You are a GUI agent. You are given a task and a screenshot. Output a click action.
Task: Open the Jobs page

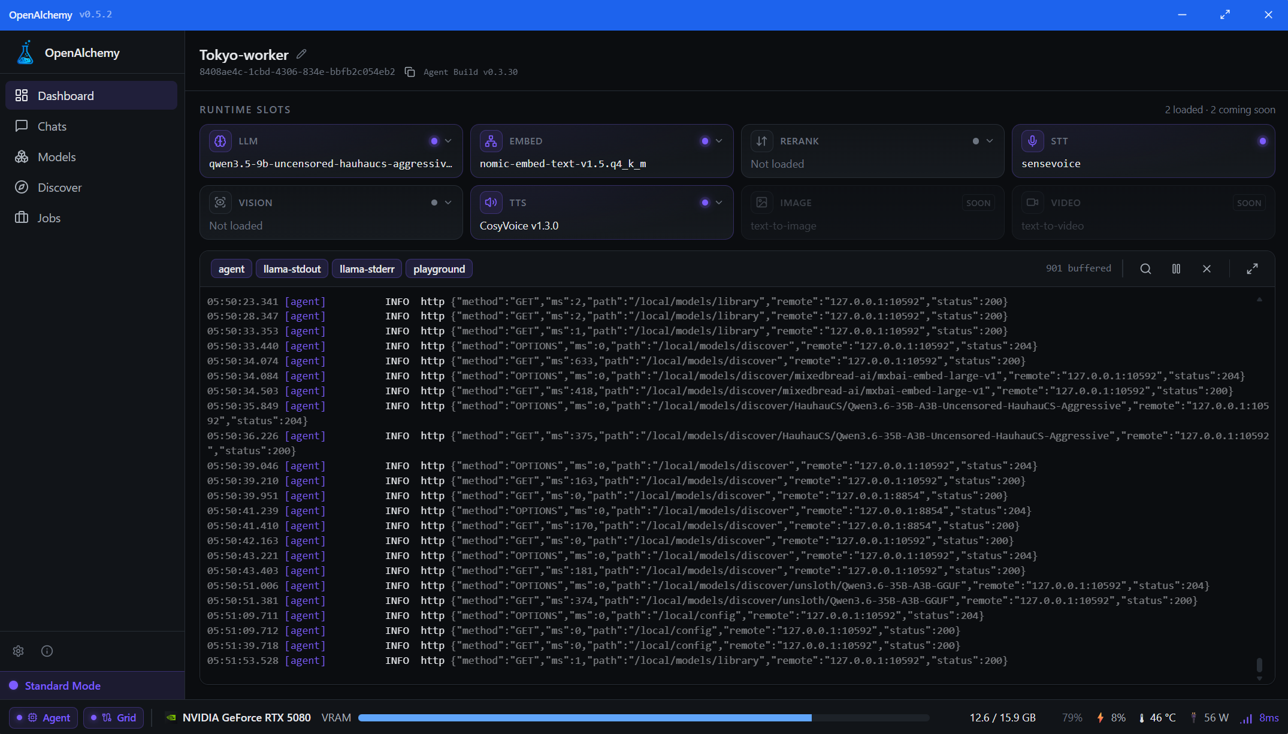91,218
